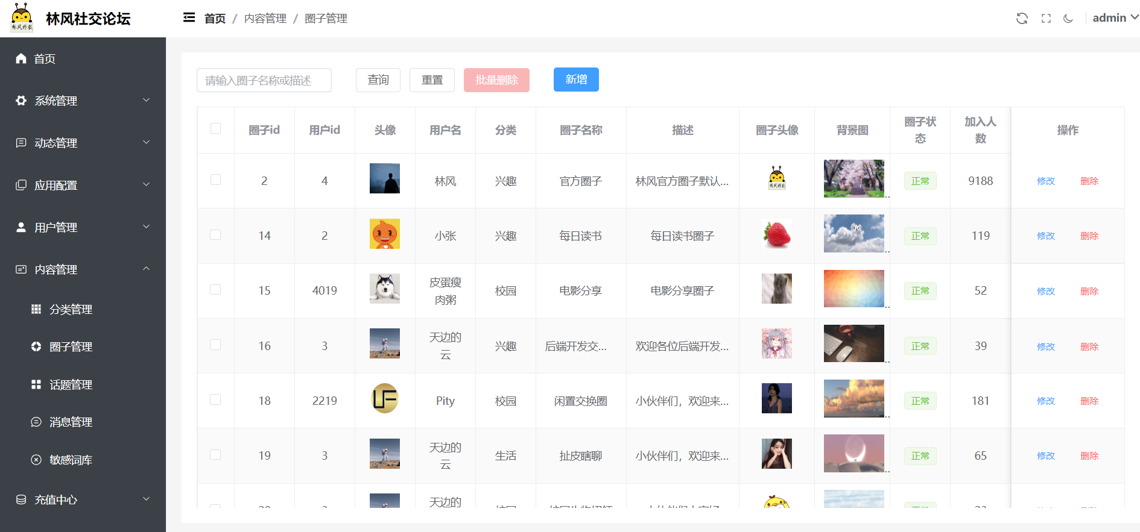
Task: Click 修改 for the 每日读书 row
Action: pyautogui.click(x=1045, y=236)
